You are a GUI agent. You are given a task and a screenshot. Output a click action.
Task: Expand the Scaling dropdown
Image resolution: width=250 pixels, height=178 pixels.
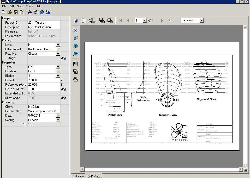(x=58, y=120)
